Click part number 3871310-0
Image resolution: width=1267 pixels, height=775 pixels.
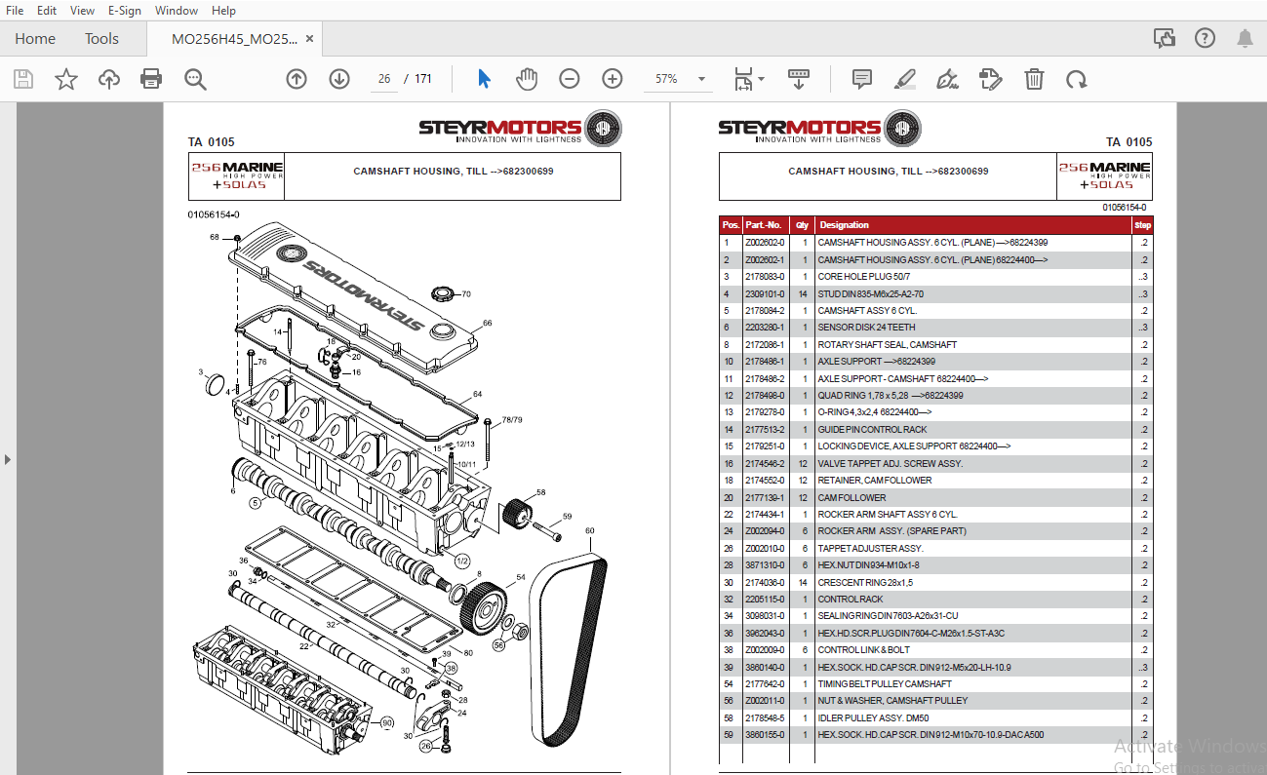(764, 565)
